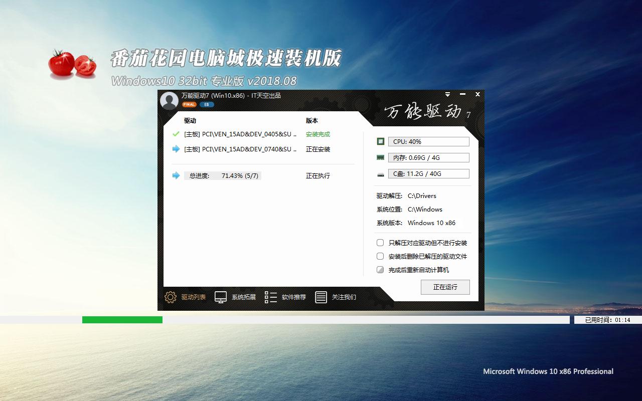This screenshot has width=642, height=401.
Task: Open 关注我们 via the document icon
Action: click(x=320, y=297)
